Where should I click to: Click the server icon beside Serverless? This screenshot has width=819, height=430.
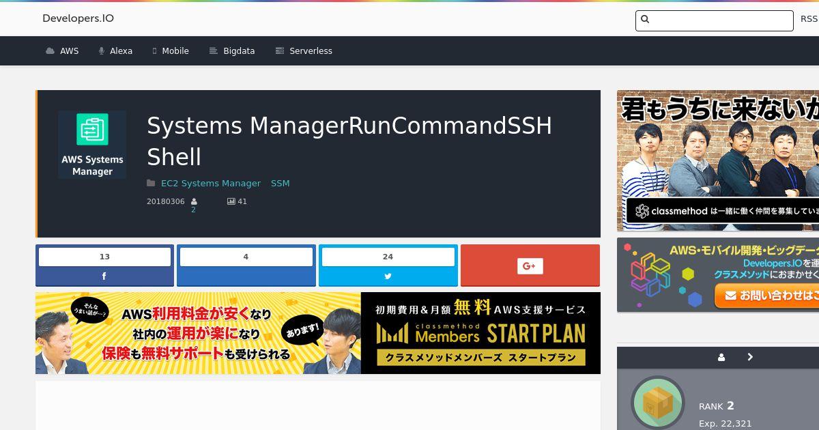279,51
